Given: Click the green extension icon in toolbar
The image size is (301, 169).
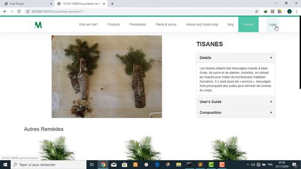Looking at the screenshot, I should coord(265,11).
